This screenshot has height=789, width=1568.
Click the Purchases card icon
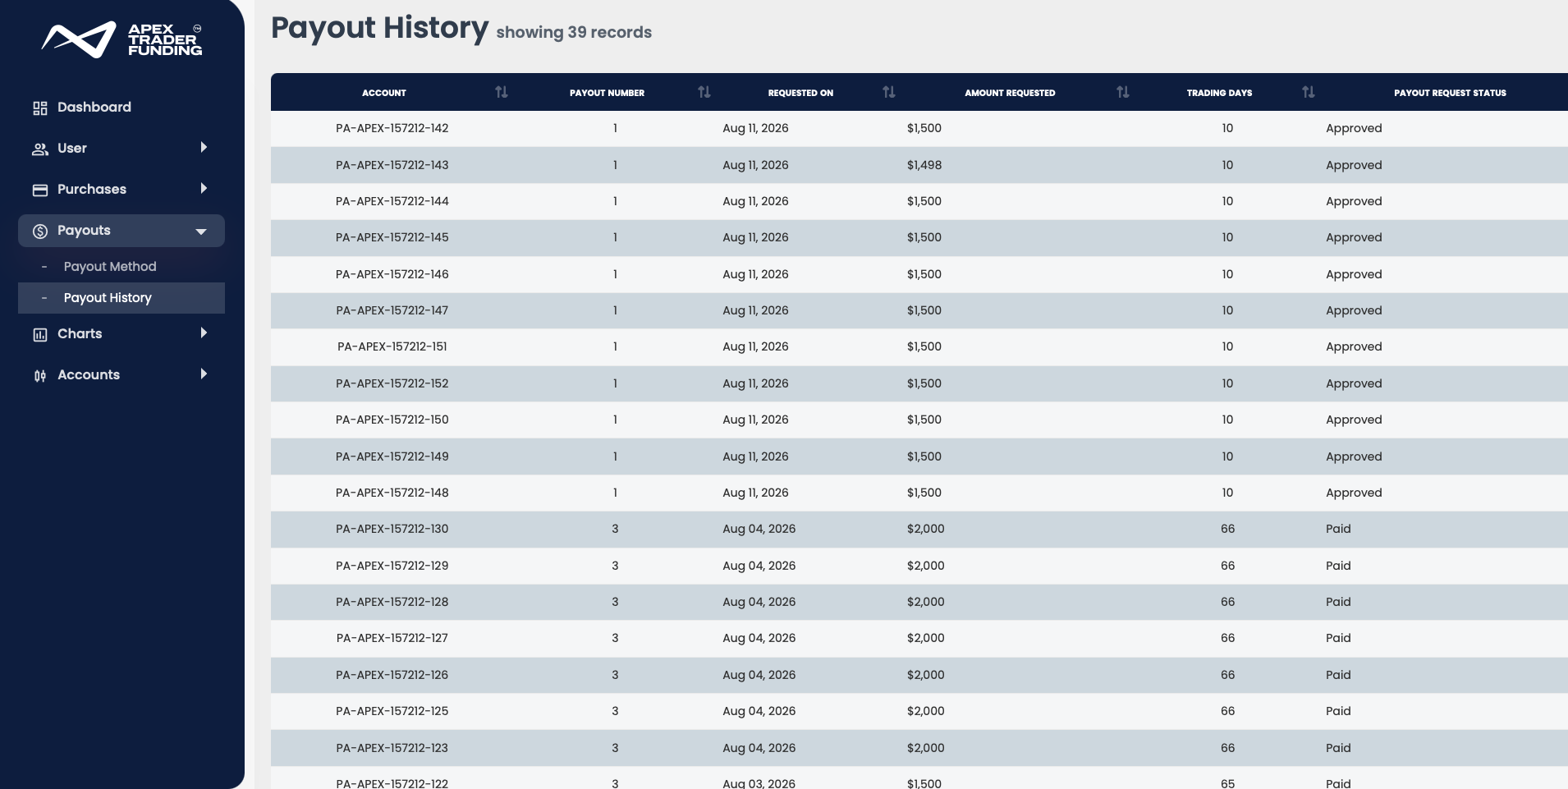pyautogui.click(x=40, y=190)
